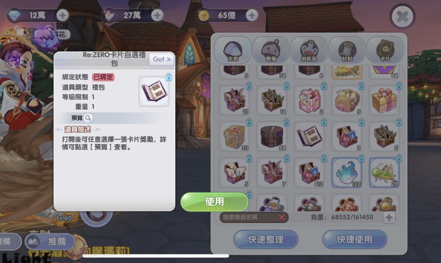441x263 pixels.
Task: Select the grasshopper item with 29
Action: pyautogui.click(x=384, y=172)
